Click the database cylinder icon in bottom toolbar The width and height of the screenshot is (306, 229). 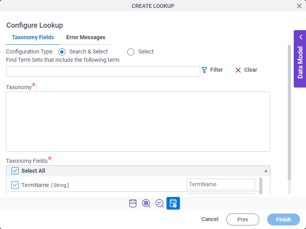pyautogui.click(x=133, y=203)
